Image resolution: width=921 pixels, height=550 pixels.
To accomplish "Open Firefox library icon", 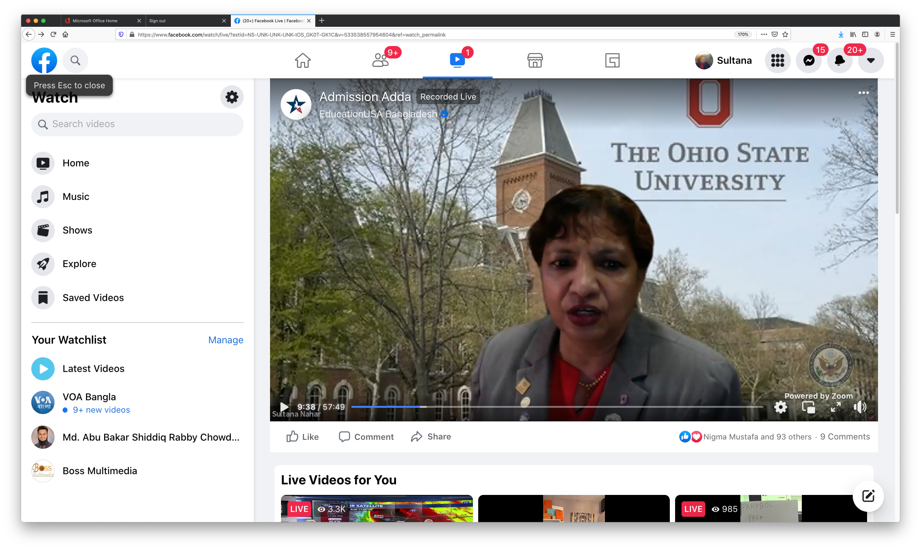I will click(x=853, y=34).
